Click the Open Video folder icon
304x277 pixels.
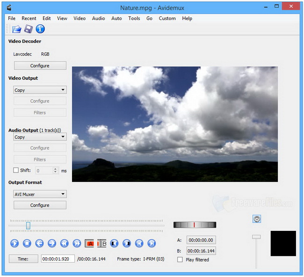16,29
